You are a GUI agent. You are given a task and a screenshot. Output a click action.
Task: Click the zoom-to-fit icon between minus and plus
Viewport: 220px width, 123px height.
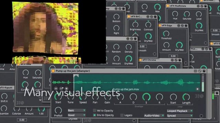point(61,88)
